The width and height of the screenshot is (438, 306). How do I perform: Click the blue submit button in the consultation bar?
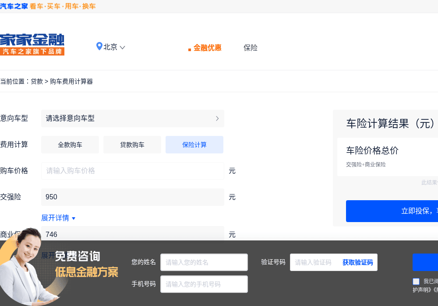(x=425, y=262)
